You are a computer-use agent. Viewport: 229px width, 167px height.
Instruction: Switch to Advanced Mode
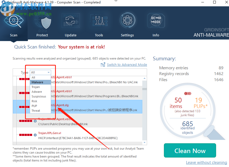tap(127, 65)
